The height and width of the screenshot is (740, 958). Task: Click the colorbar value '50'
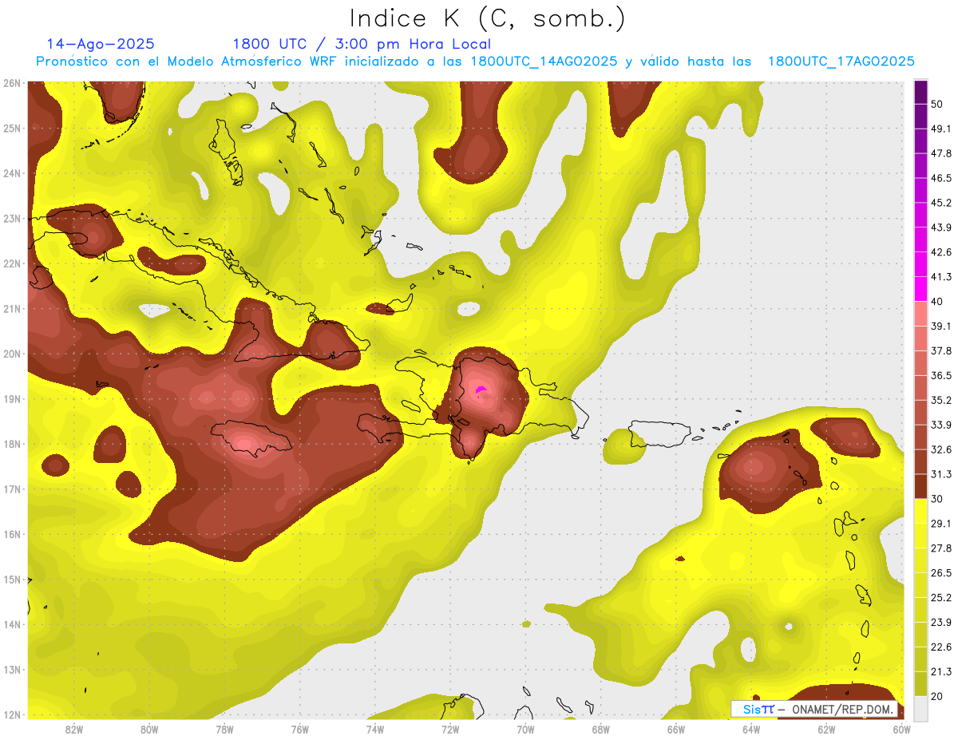[937, 105]
